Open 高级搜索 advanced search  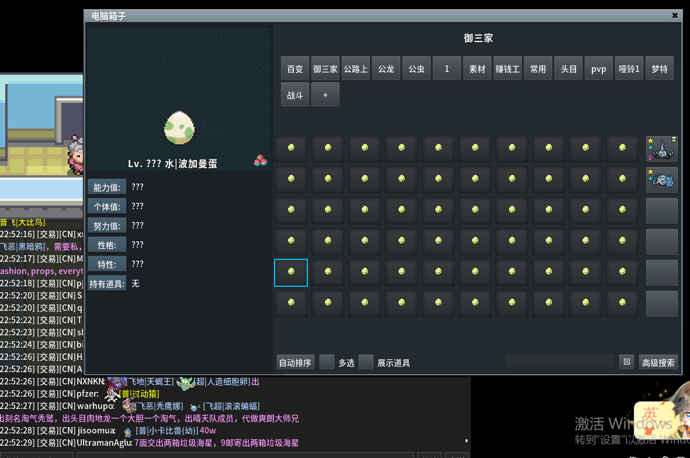click(658, 362)
